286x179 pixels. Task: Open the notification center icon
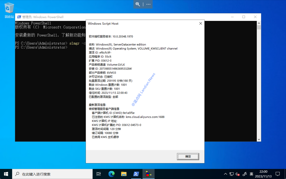(278, 174)
